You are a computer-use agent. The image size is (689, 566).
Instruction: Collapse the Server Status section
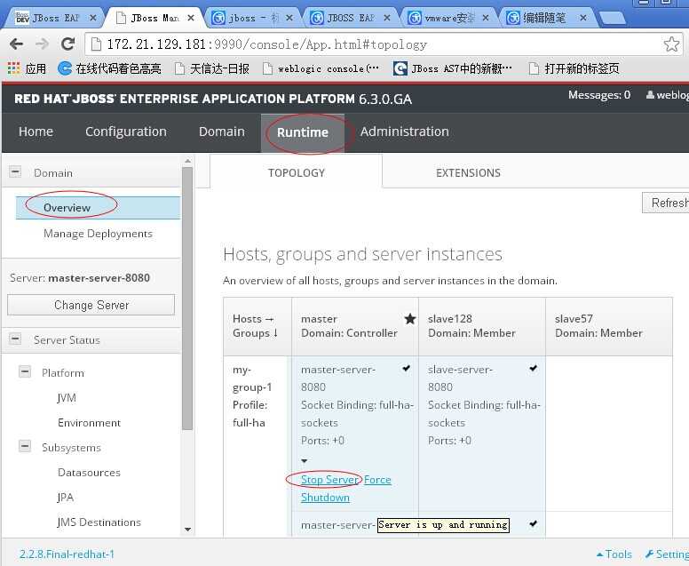pyautogui.click(x=15, y=339)
